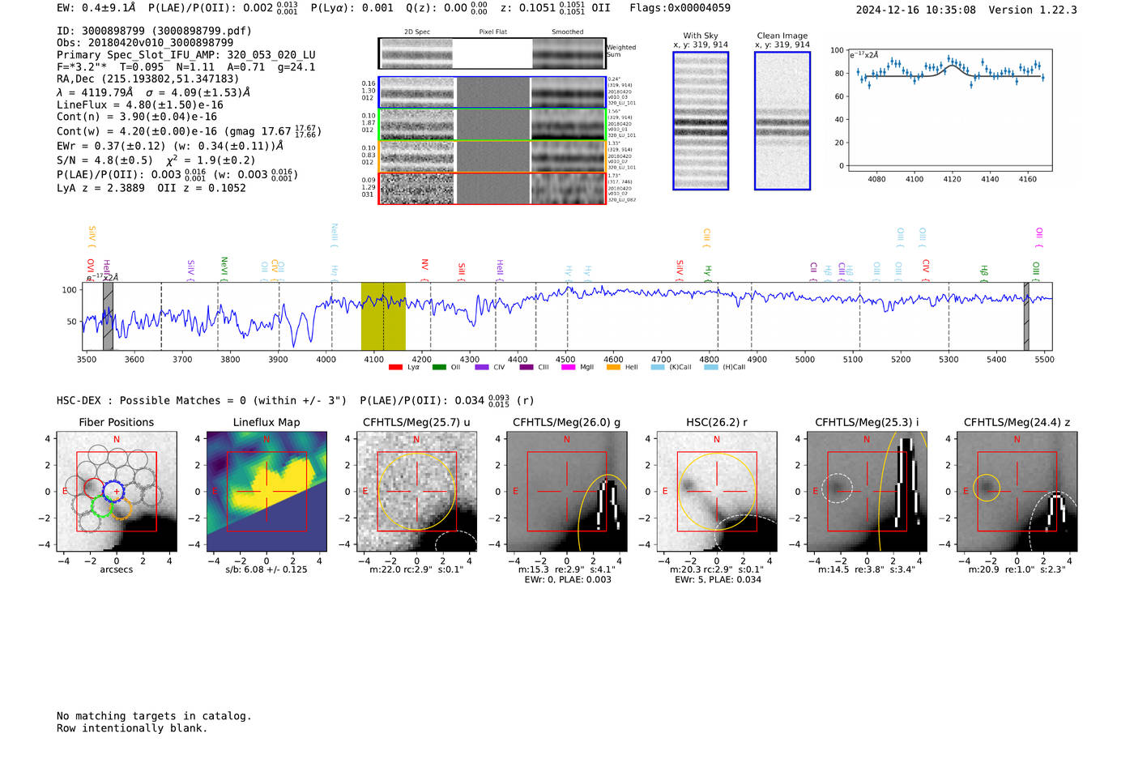Select the (H)CaII legend swatch
The image size is (1134, 772).
(x=711, y=367)
